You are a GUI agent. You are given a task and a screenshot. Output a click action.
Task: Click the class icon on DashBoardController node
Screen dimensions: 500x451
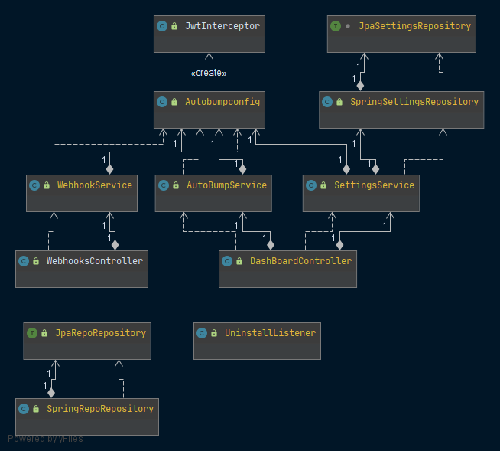227,261
